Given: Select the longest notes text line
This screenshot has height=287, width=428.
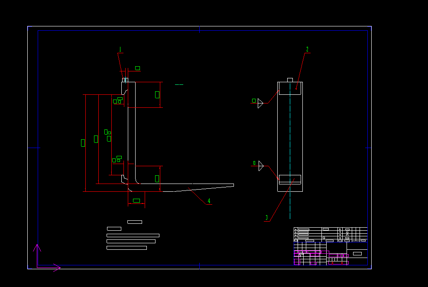Looking at the screenshot, I should coord(133,235).
